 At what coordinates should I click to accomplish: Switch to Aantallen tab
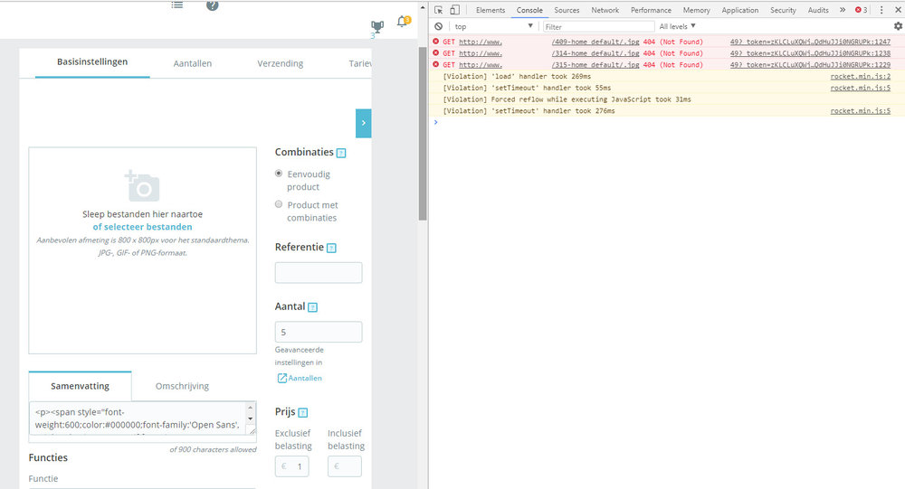tap(192, 63)
